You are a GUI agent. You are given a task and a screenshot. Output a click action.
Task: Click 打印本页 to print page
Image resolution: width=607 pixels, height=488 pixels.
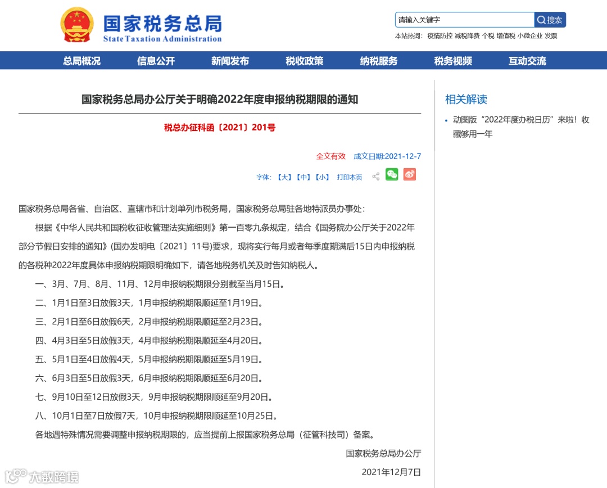pos(350,178)
